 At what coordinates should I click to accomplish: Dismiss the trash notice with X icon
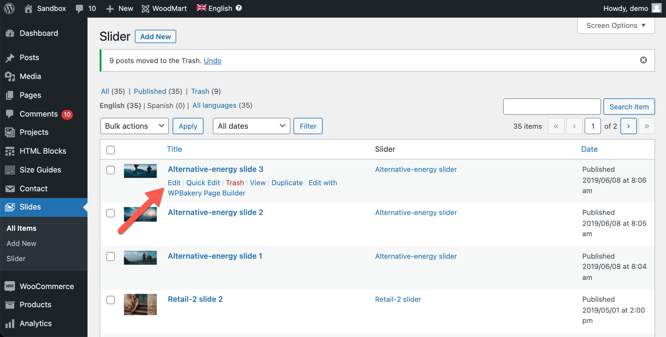click(x=644, y=60)
